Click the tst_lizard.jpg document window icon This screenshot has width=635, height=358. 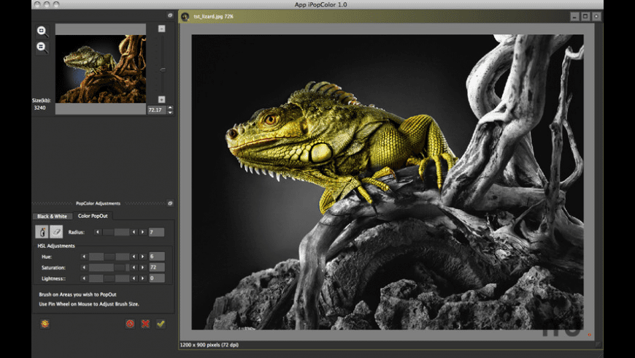click(185, 17)
